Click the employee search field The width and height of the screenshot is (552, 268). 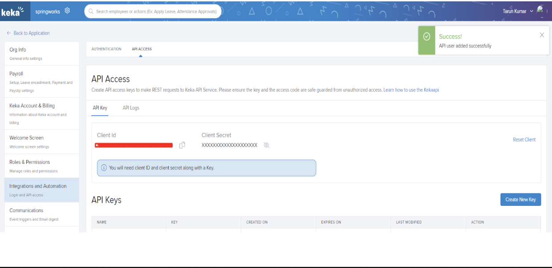click(153, 12)
